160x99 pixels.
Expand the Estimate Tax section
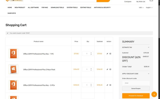[136, 47]
